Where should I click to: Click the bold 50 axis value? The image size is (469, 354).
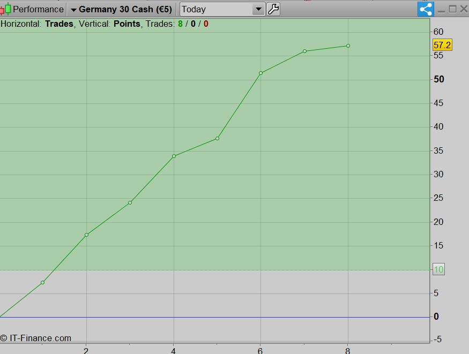tap(439, 79)
